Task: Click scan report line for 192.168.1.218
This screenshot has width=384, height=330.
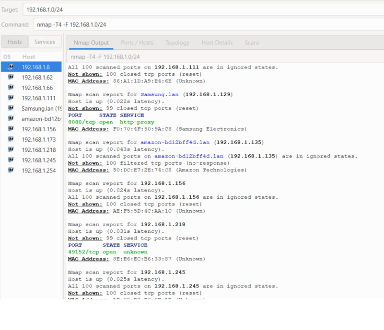Action: coord(127,224)
